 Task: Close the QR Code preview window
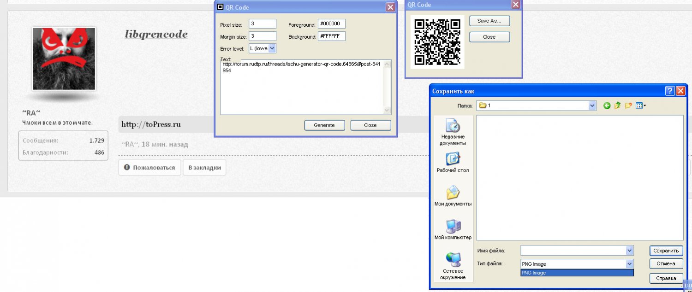coord(516,5)
